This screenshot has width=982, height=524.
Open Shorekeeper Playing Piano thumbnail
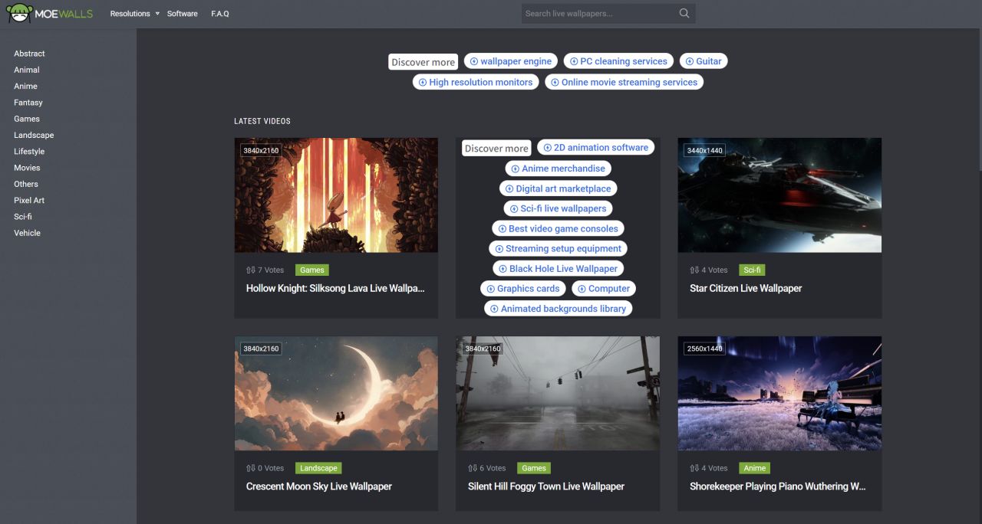click(779, 393)
